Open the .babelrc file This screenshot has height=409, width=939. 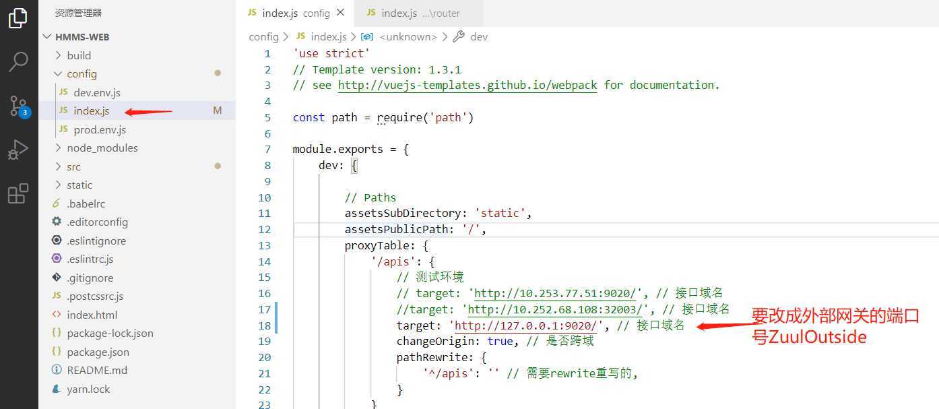[137, 203]
